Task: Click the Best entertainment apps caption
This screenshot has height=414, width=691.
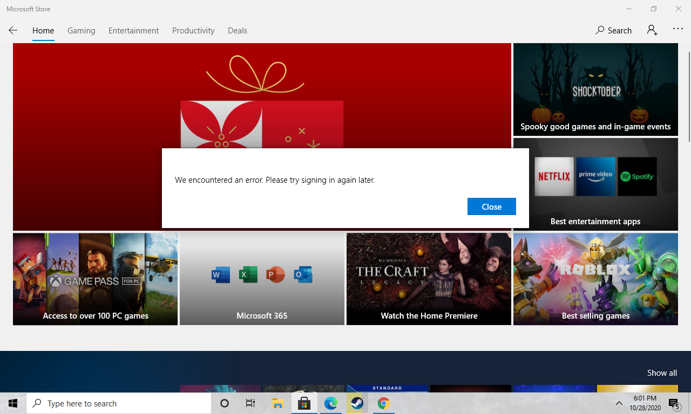Action: pos(595,222)
